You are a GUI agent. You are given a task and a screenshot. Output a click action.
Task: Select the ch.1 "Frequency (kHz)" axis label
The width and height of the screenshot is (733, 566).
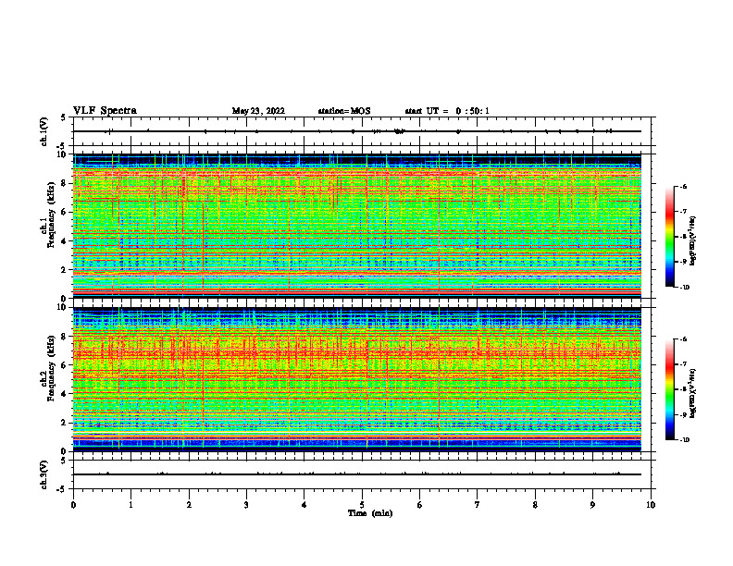[x=51, y=215]
